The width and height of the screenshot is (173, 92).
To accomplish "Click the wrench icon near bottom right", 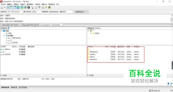I will pos(171,83).
